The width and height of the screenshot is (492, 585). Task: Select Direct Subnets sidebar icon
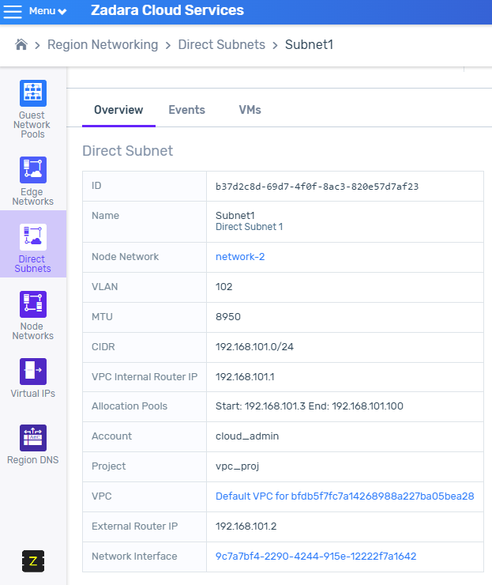(x=33, y=237)
